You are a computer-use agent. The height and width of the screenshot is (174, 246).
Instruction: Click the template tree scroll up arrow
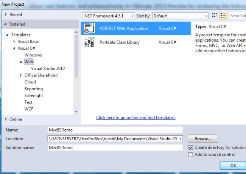[76, 32]
